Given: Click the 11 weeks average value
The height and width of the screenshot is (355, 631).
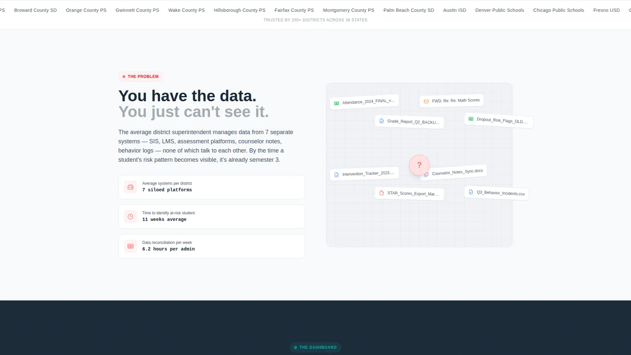Looking at the screenshot, I should pos(164,220).
